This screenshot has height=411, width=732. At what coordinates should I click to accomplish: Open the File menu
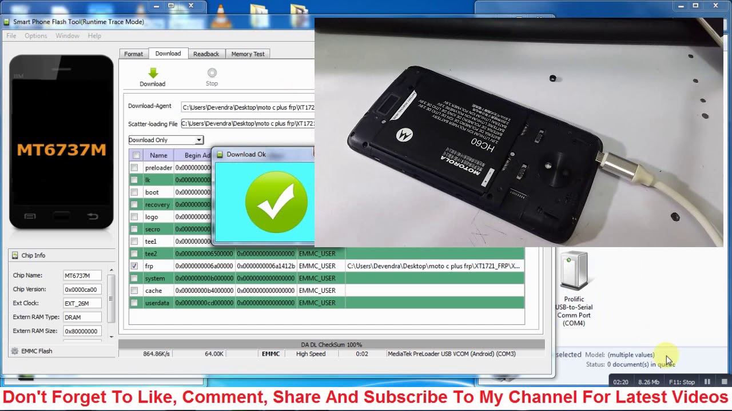click(x=11, y=35)
